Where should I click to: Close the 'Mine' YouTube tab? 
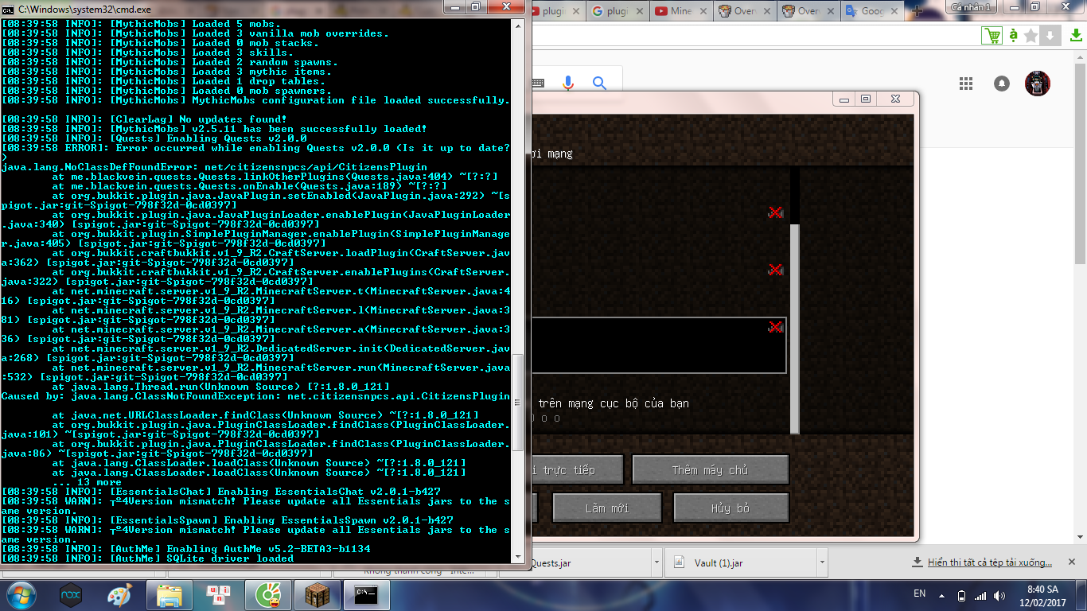[704, 11]
